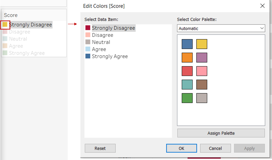Image resolution: width=272 pixels, height=160 pixels.
Task: Click the Assign Palette button
Action: (x=221, y=133)
